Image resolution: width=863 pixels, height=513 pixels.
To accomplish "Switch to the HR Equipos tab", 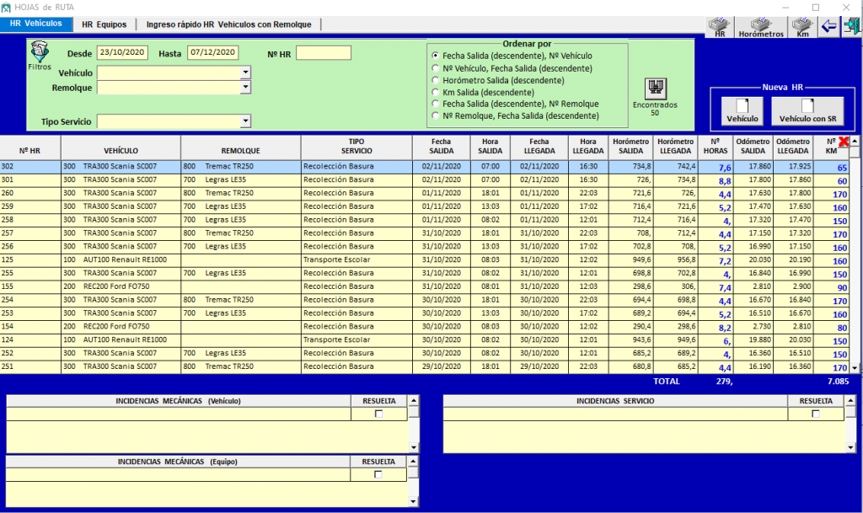I will (x=104, y=24).
